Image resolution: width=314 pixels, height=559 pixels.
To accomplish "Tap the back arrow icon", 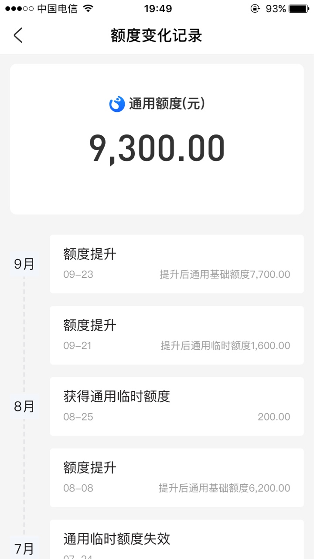I will [x=18, y=35].
